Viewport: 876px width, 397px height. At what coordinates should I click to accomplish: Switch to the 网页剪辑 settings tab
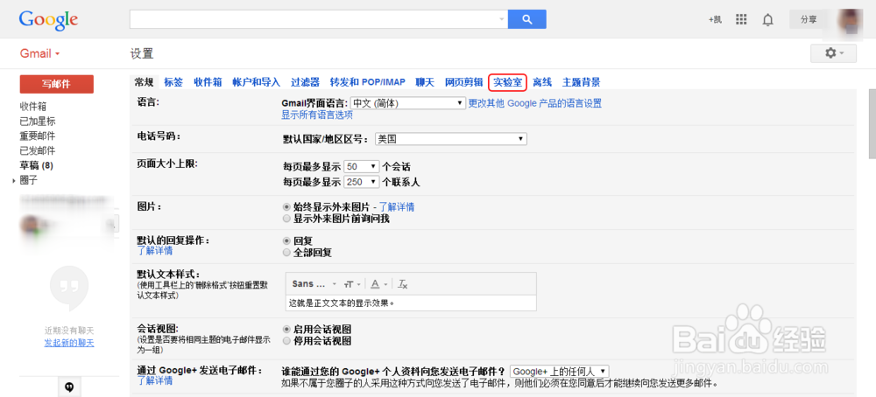click(463, 82)
